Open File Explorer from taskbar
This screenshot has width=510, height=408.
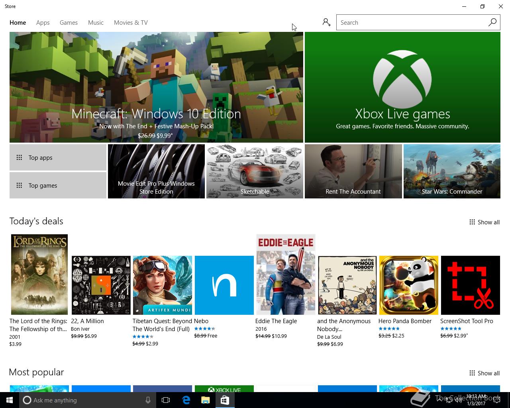[205, 400]
